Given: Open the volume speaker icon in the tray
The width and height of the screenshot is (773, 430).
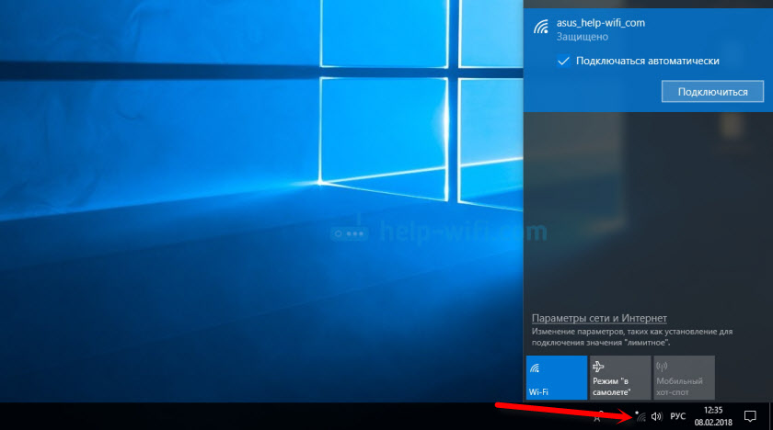Looking at the screenshot, I should point(657,416).
